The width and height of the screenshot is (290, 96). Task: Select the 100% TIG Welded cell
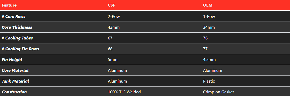(x=124, y=92)
